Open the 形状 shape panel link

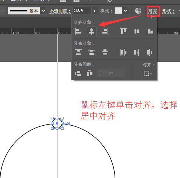168,11
